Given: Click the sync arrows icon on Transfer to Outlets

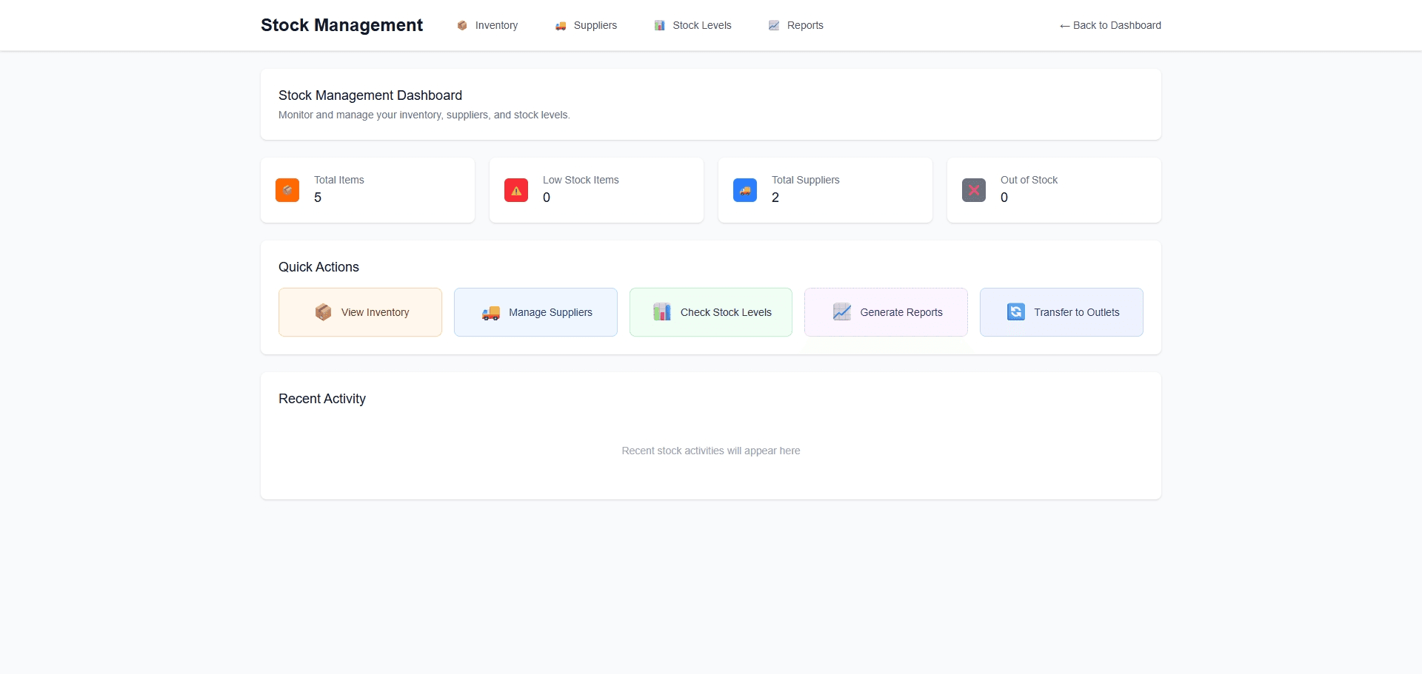Looking at the screenshot, I should (x=1016, y=312).
